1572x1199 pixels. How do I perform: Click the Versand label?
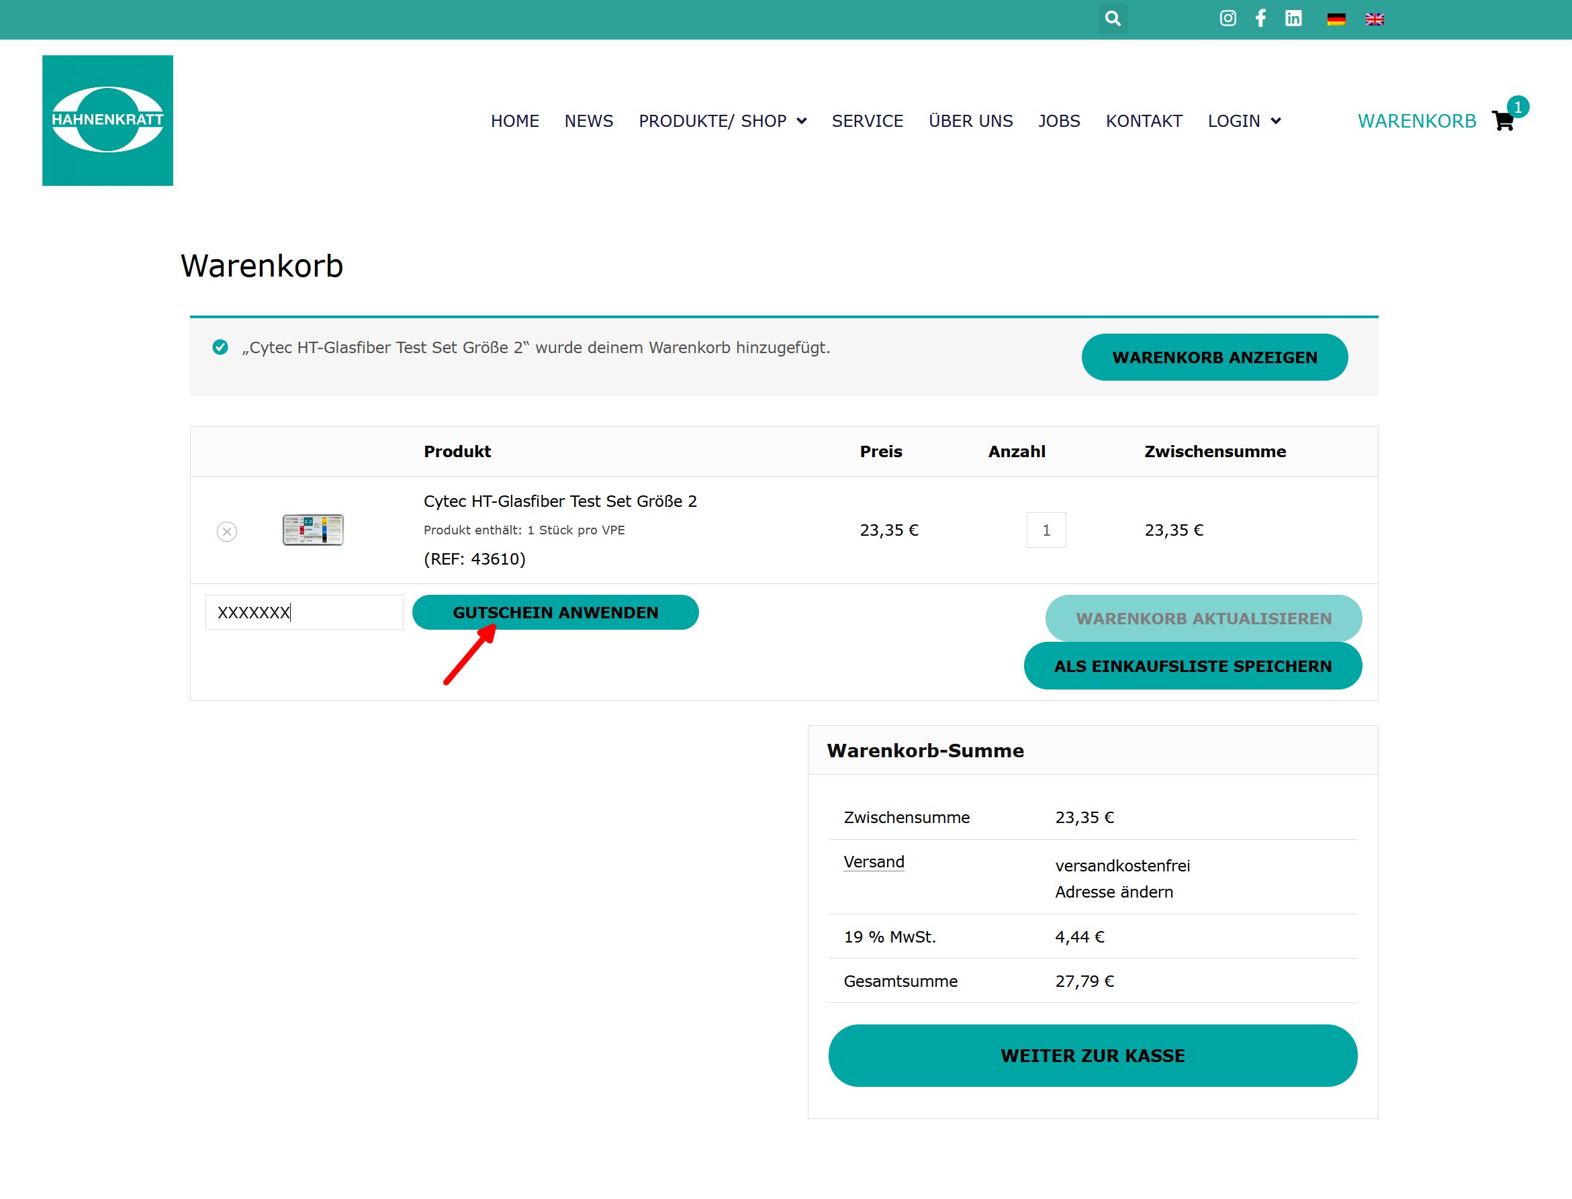coord(874,862)
